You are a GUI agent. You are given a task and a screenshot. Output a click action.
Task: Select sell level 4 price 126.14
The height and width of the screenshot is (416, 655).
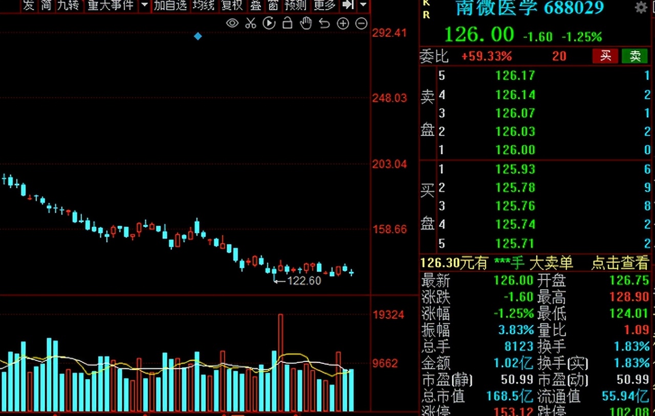(515, 95)
